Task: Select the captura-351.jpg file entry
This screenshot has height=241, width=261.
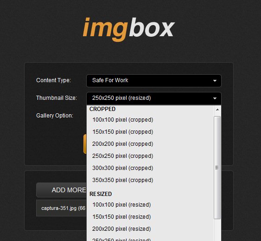Action: coord(61,208)
